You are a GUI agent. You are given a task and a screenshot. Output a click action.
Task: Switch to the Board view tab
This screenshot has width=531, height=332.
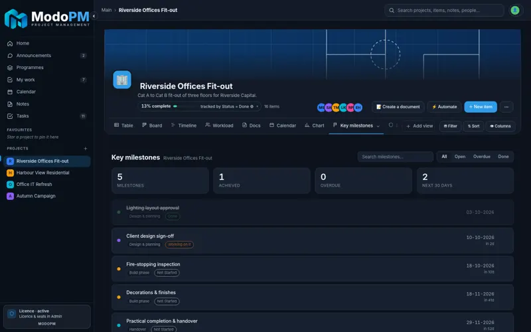point(152,125)
